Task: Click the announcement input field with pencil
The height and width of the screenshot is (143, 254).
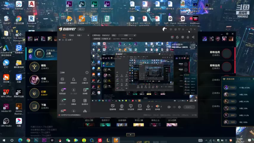Action: point(127,35)
